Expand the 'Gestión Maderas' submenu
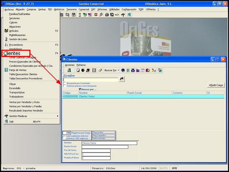Screen dimensions: 229x172 [32, 116]
